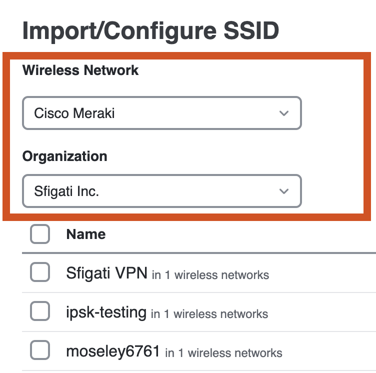Click network count text beside ipsk-testing

(209, 314)
